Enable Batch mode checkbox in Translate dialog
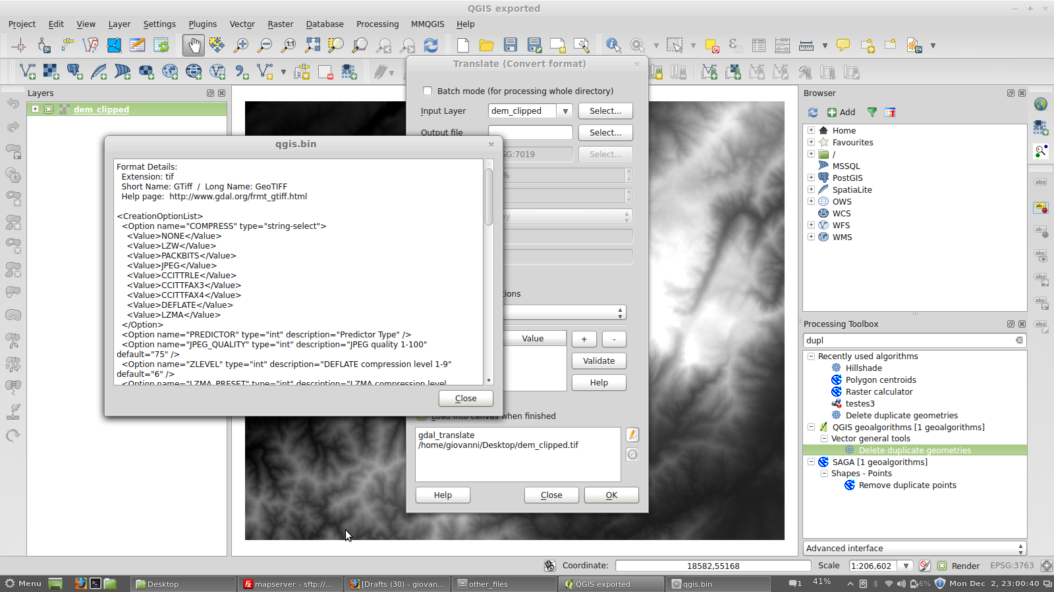1054x592 pixels. (428, 91)
